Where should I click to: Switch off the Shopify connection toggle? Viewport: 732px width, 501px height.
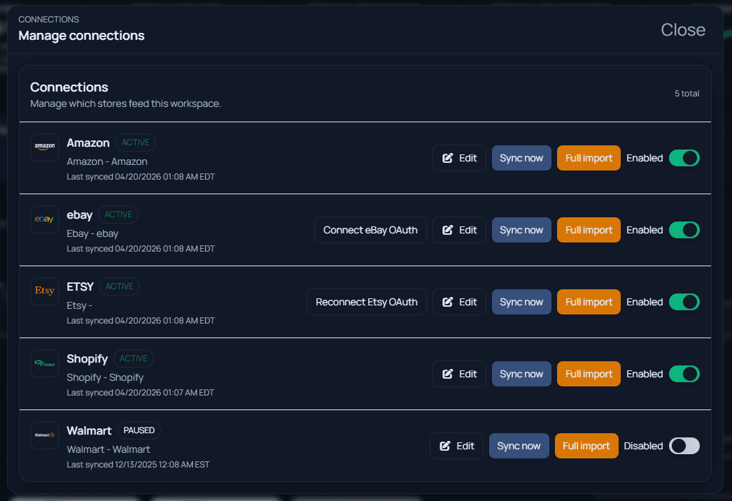click(x=684, y=374)
